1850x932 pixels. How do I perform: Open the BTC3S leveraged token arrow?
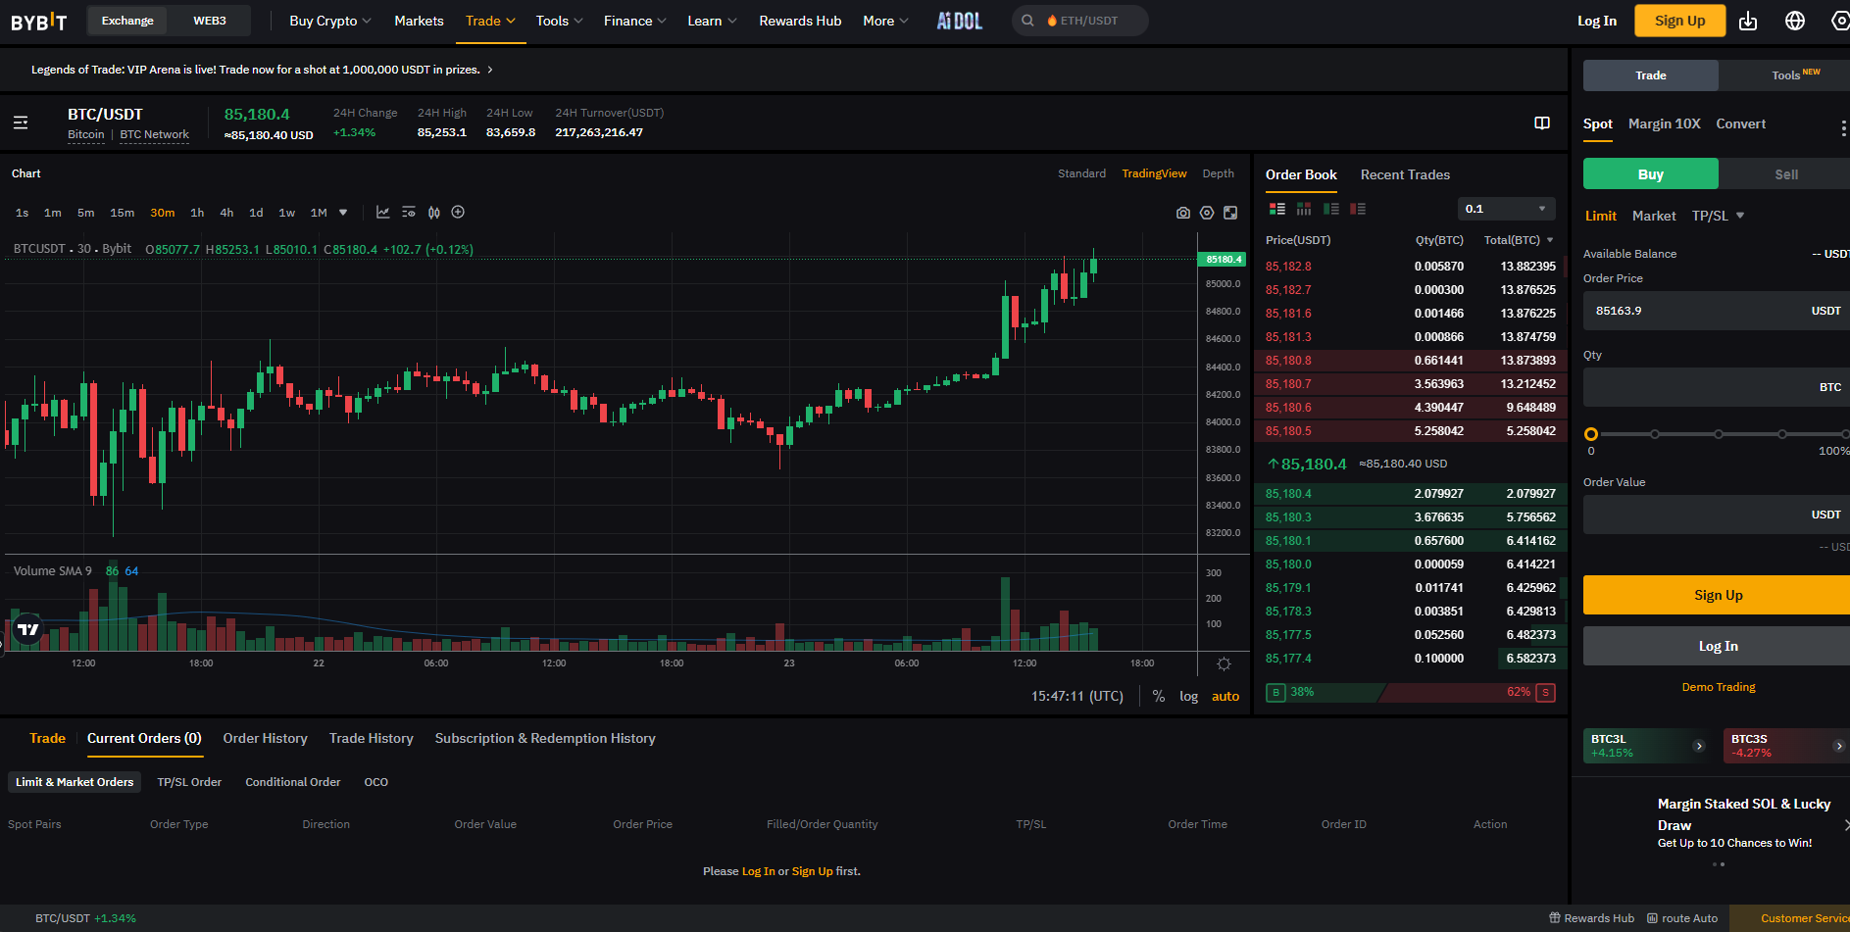coord(1839,746)
